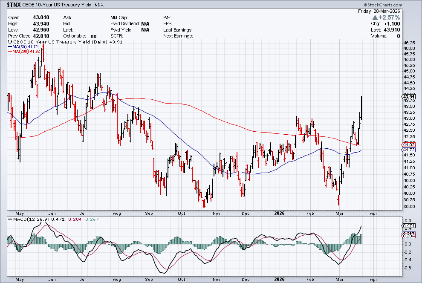Click the blue 41.72 tag on price axis

coord(408,150)
